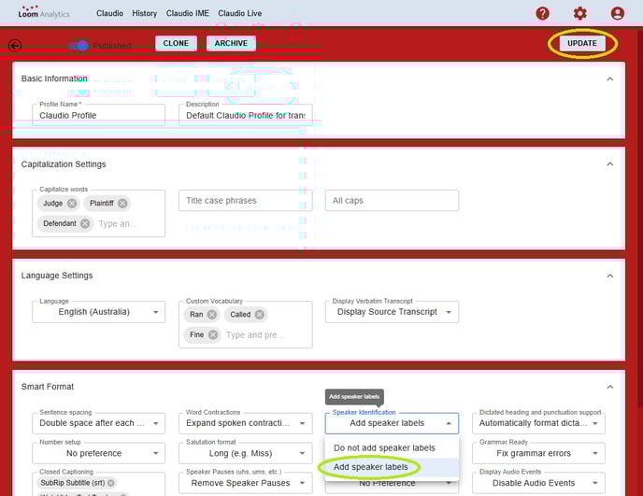The image size is (643, 496).
Task: Click the UPDATE button
Action: (582, 44)
